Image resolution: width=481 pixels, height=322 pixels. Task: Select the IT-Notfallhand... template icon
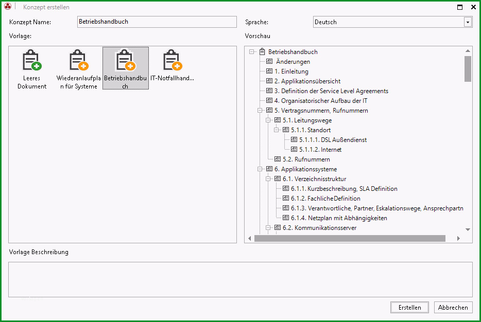click(173, 60)
